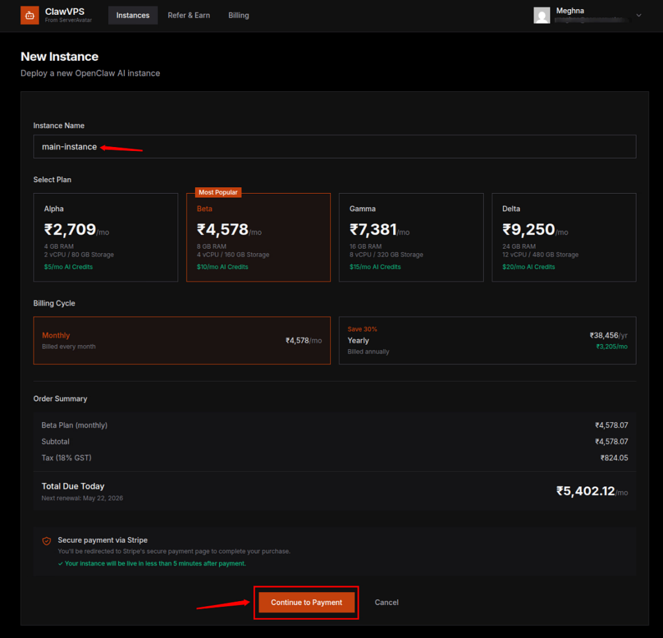Image resolution: width=663 pixels, height=638 pixels.
Task: Click the Most Popular badge on Beta plan
Action: pyautogui.click(x=218, y=192)
